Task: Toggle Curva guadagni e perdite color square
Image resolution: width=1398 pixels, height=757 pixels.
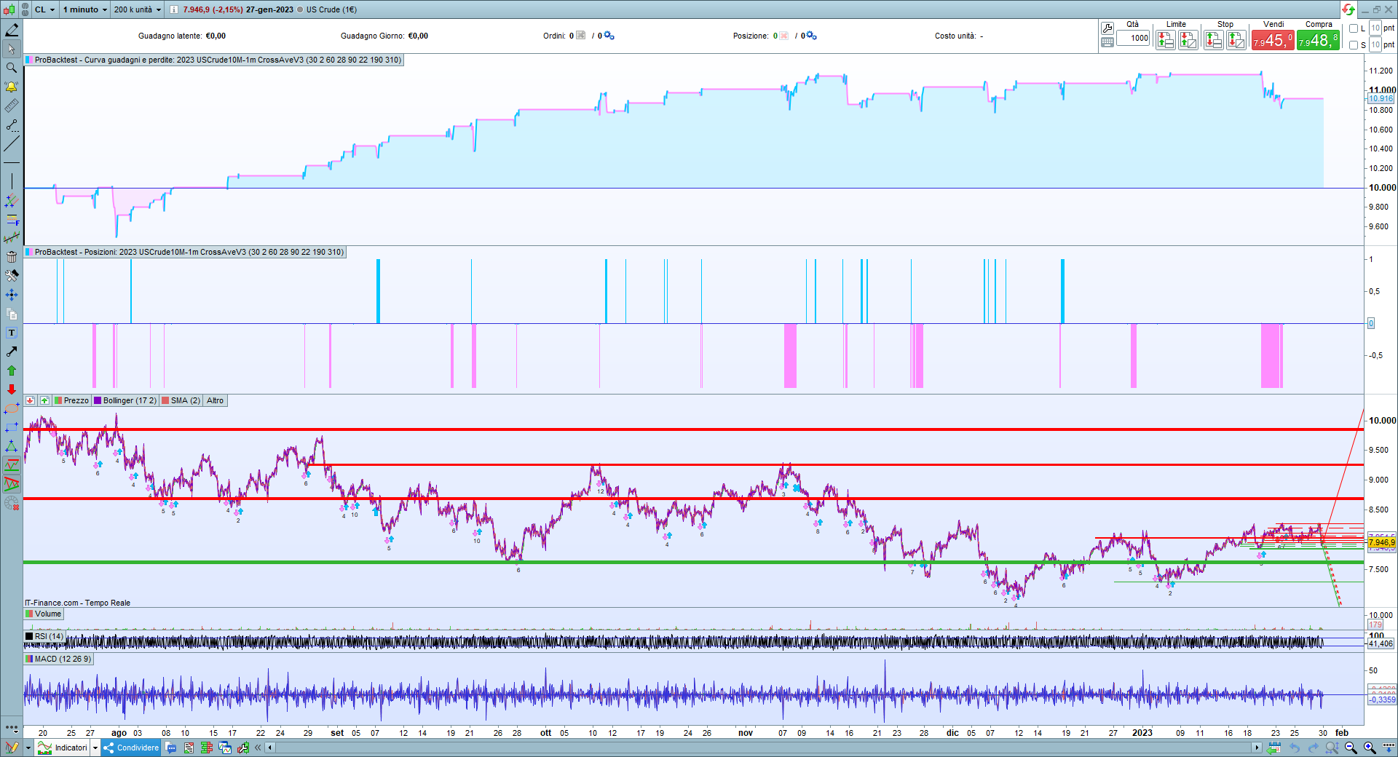Action: (x=29, y=60)
